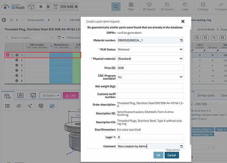The width and height of the screenshot is (227, 163).
Task: Open the Color search tool
Action: click(x=185, y=7)
